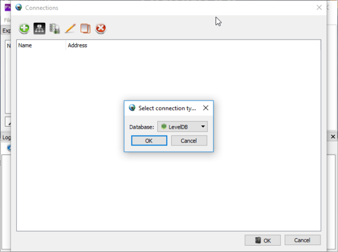Open the Database type dropdown showing LevelDB

[x=182, y=127]
